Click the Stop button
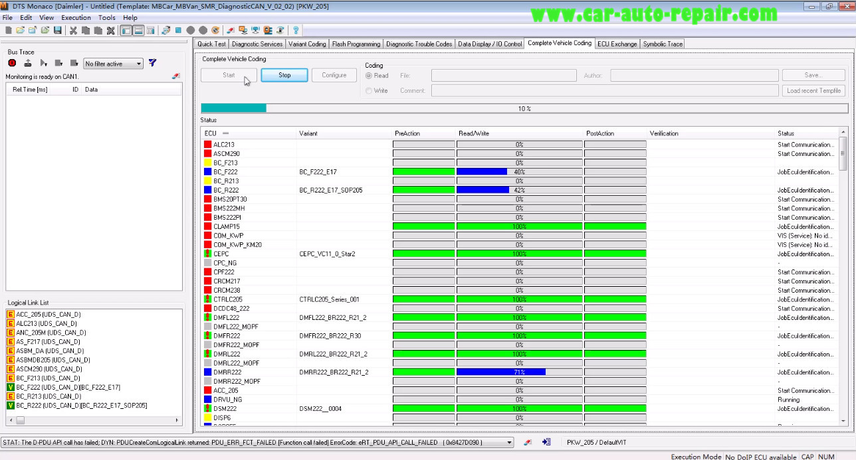Viewport: 856px width, 460px height. [284, 75]
